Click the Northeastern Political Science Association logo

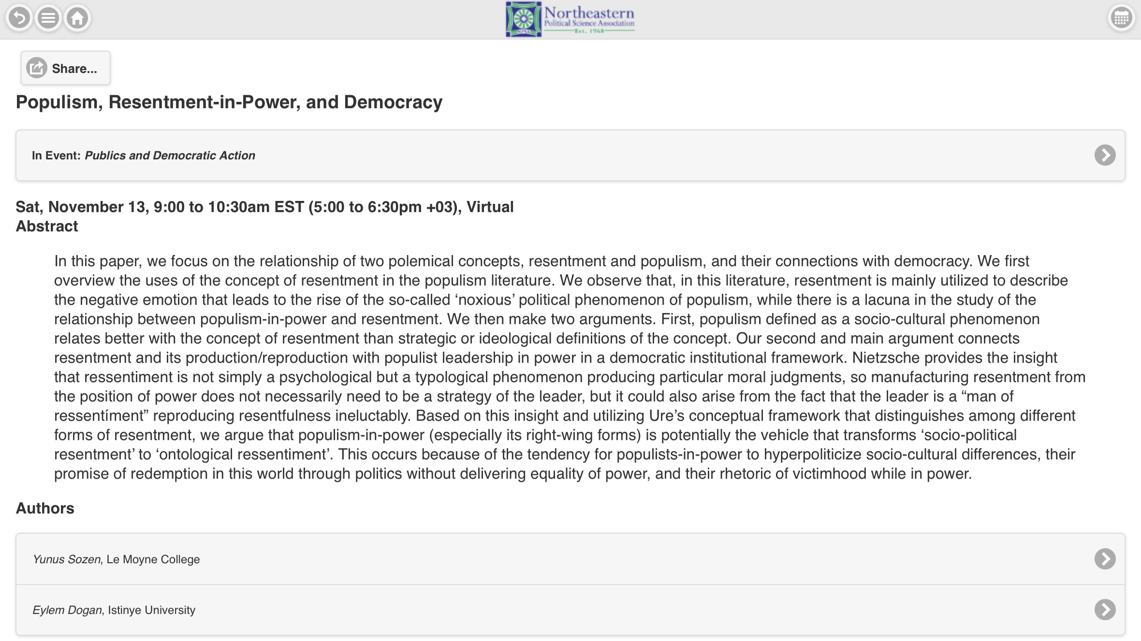click(570, 19)
